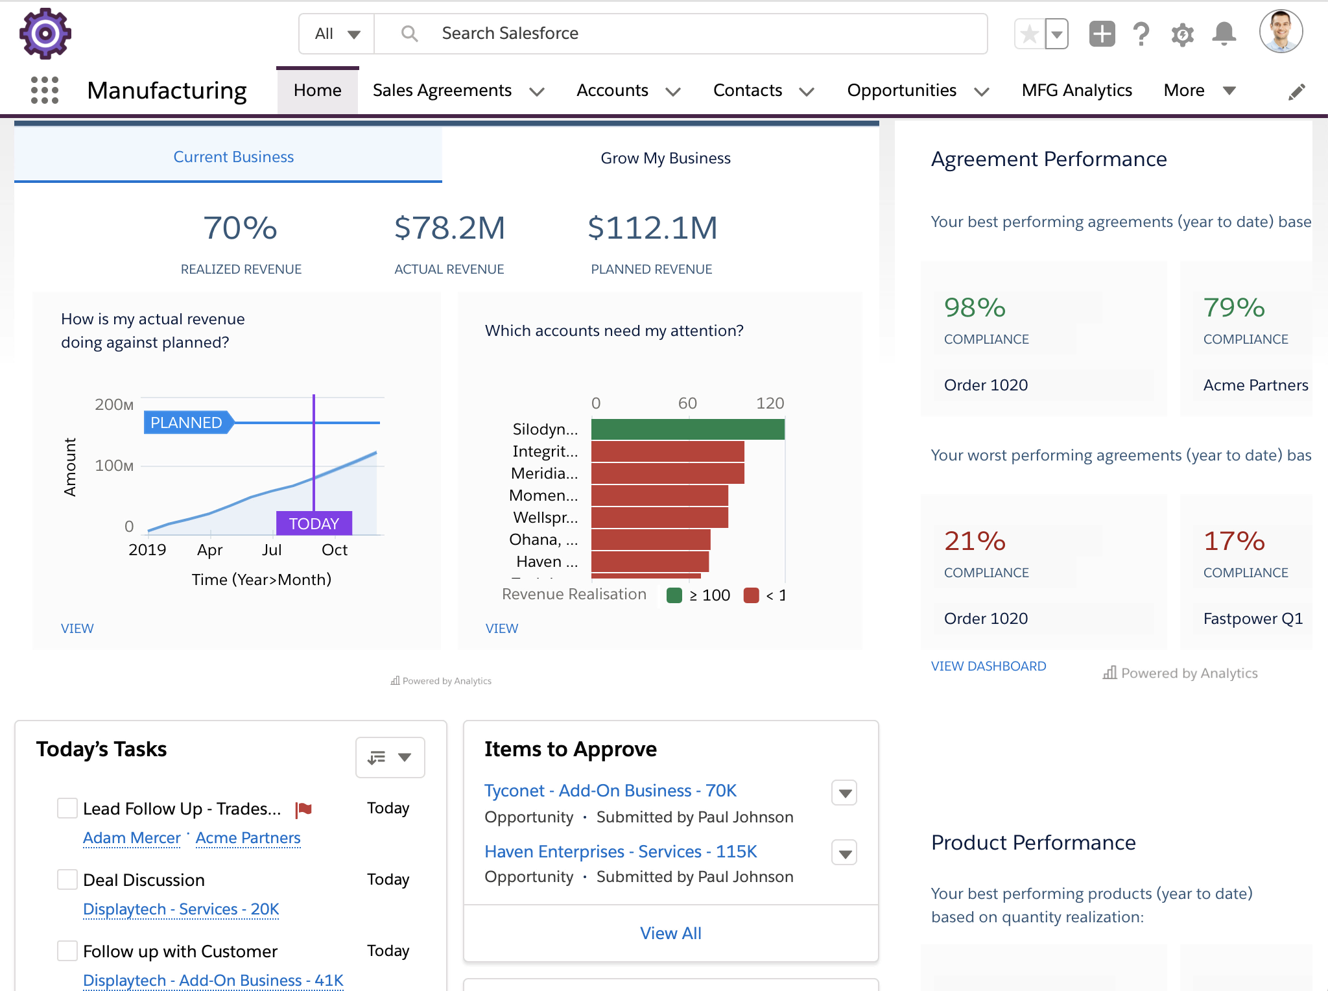Click the user profile avatar
Viewport: 1328px width, 991px height.
1281,32
